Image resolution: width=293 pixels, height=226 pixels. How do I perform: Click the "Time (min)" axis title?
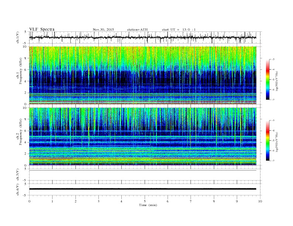148,205
